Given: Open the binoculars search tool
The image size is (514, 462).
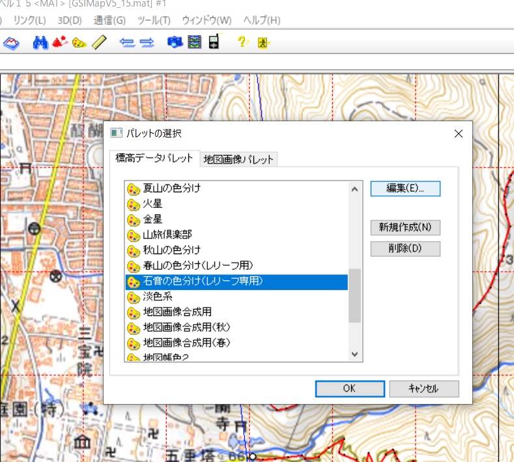Looking at the screenshot, I should click(40, 42).
